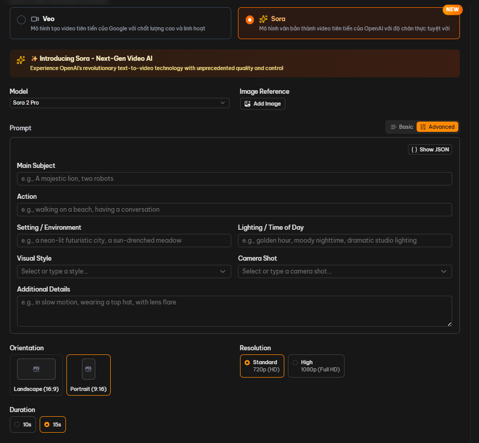This screenshot has height=443, width=479.
Task: Click the Sora description text
Action: tap(354, 28)
